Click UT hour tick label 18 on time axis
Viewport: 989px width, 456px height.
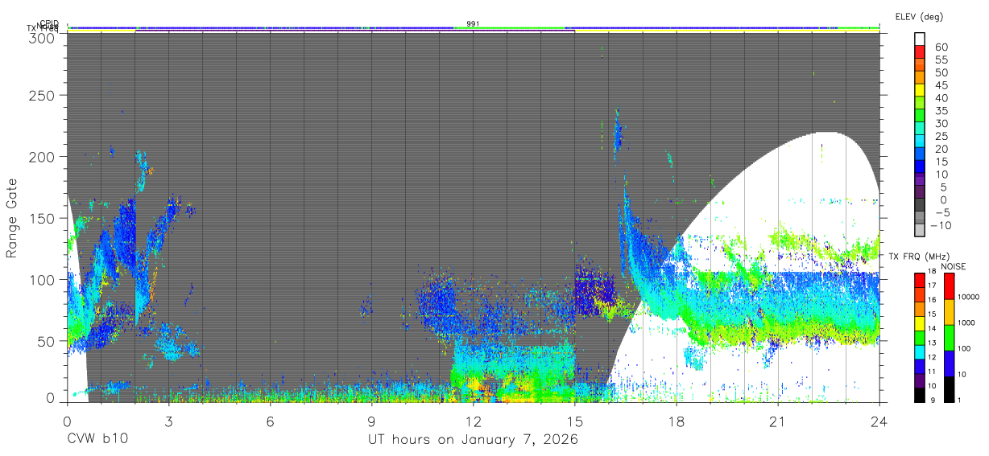(x=677, y=421)
